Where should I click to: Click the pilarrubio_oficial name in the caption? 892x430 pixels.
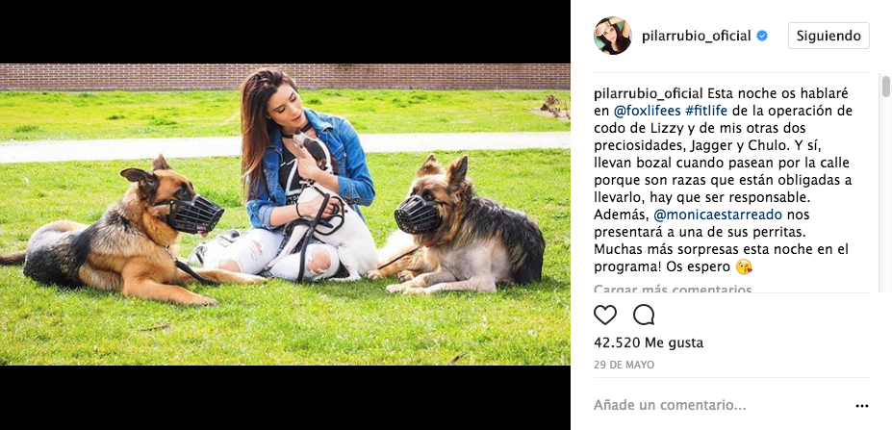click(x=650, y=93)
